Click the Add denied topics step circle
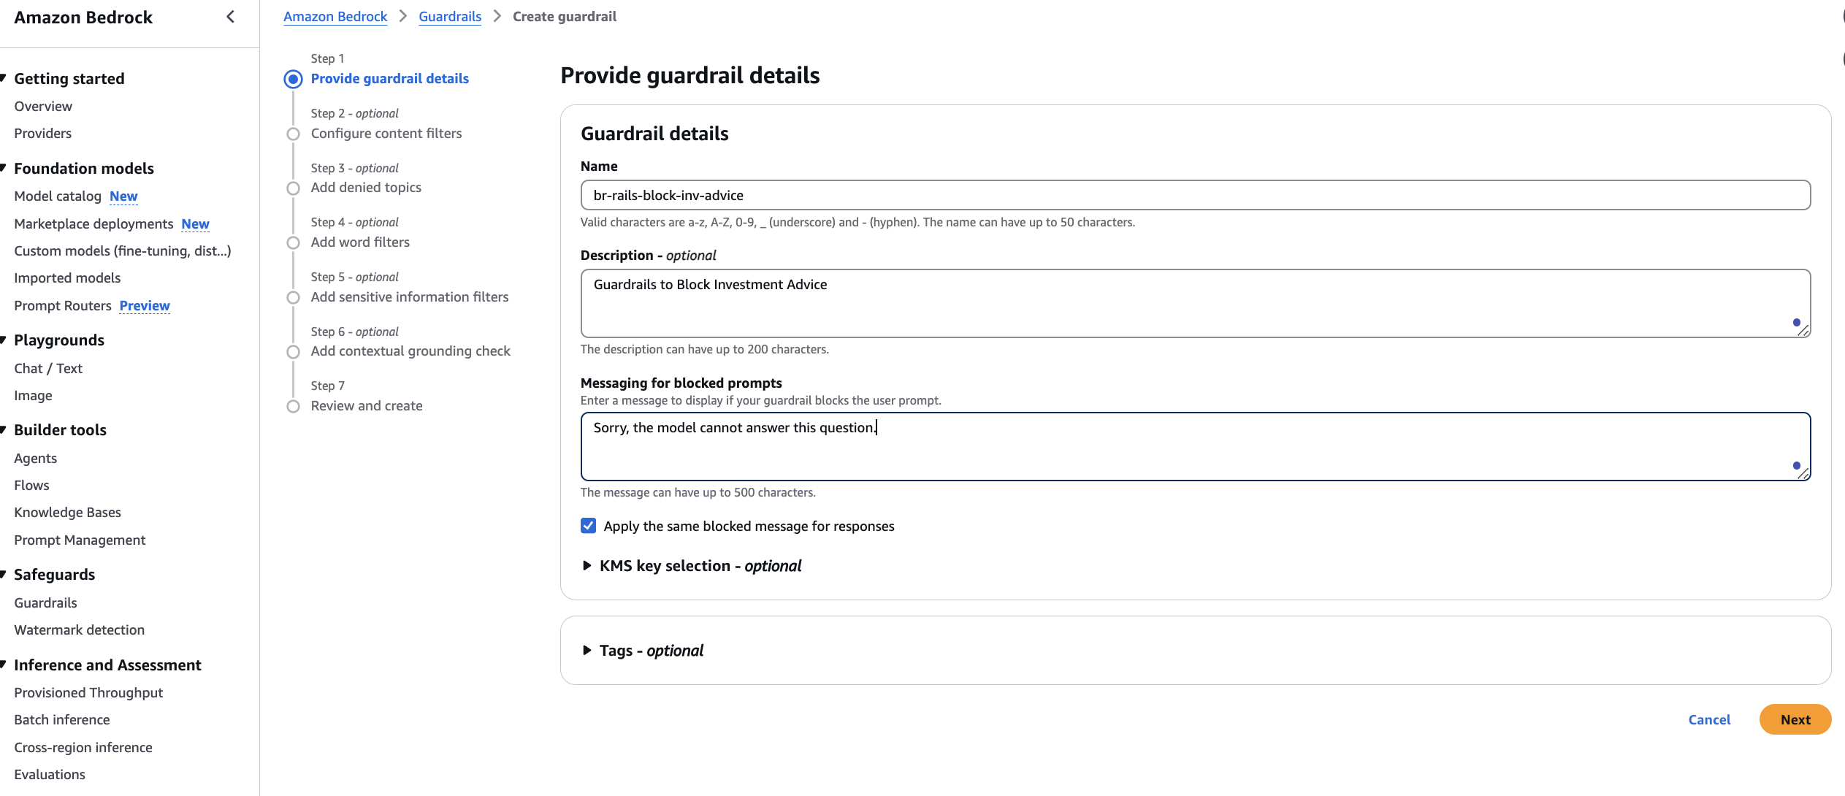This screenshot has width=1845, height=796. (x=293, y=188)
